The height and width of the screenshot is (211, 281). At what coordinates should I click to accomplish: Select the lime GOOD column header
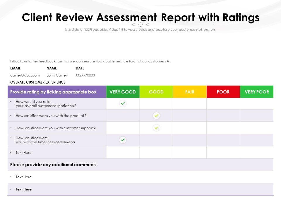click(x=156, y=92)
